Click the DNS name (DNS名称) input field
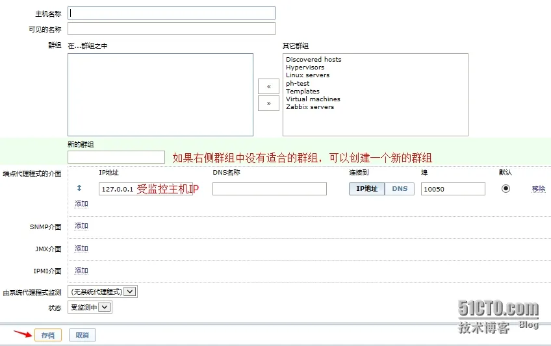 [x=270, y=189]
